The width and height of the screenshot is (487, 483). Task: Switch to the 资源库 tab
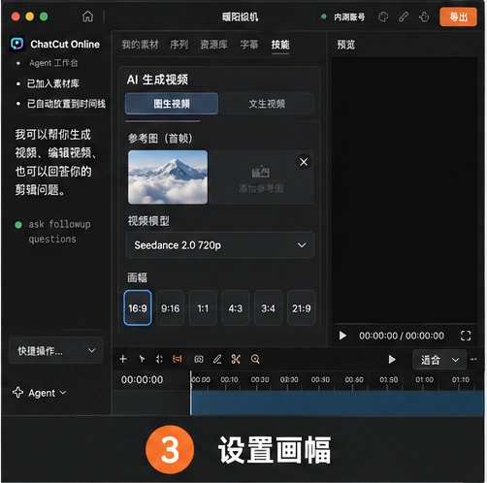click(213, 45)
